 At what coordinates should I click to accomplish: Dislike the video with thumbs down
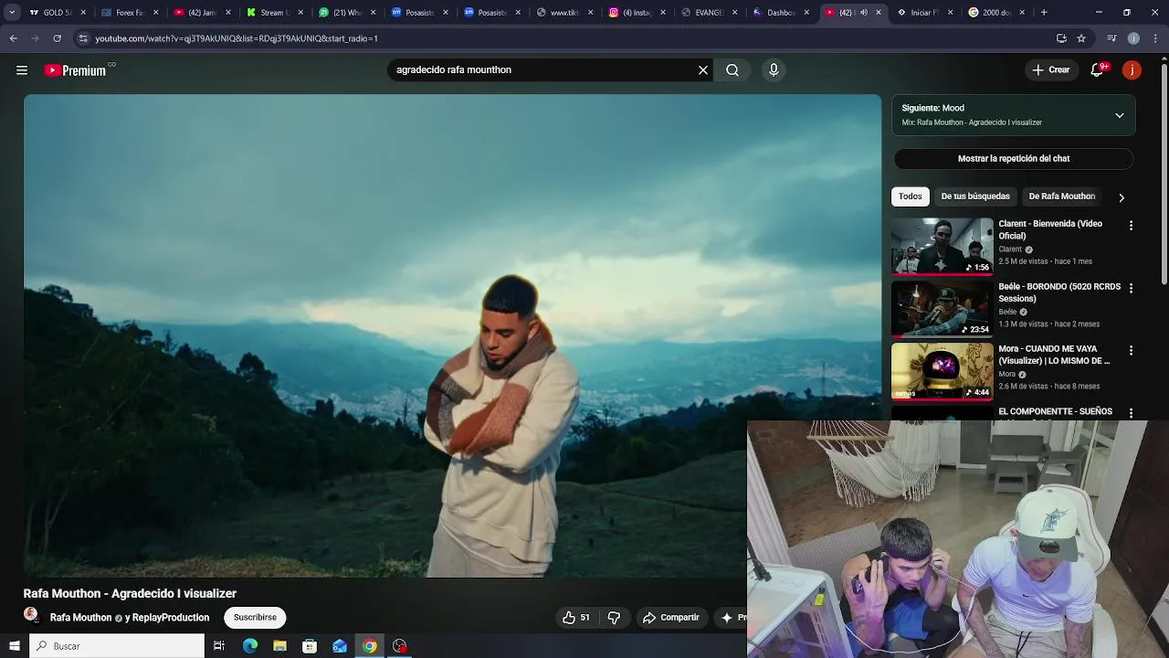tap(614, 618)
